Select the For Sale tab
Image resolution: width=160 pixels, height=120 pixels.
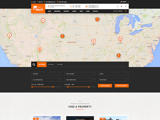60,64
